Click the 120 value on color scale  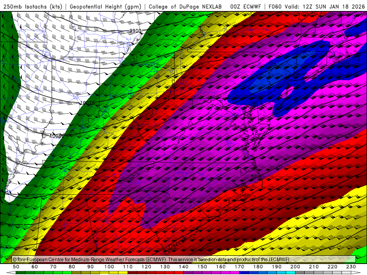(146, 267)
